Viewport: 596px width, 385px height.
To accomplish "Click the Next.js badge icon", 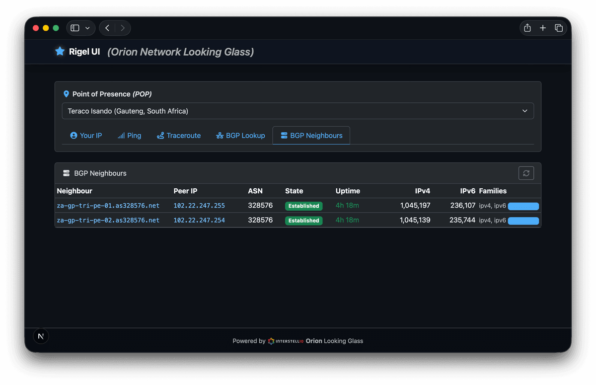I will click(x=41, y=336).
